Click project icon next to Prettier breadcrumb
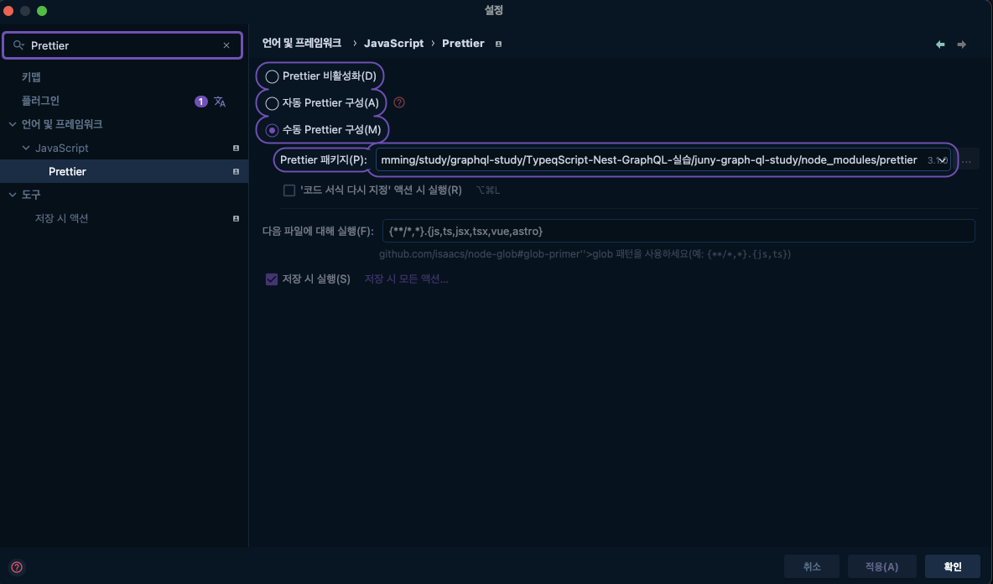This screenshot has height=584, width=993. [498, 44]
